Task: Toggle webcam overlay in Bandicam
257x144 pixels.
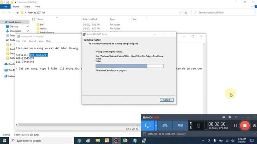Action: [199, 126]
